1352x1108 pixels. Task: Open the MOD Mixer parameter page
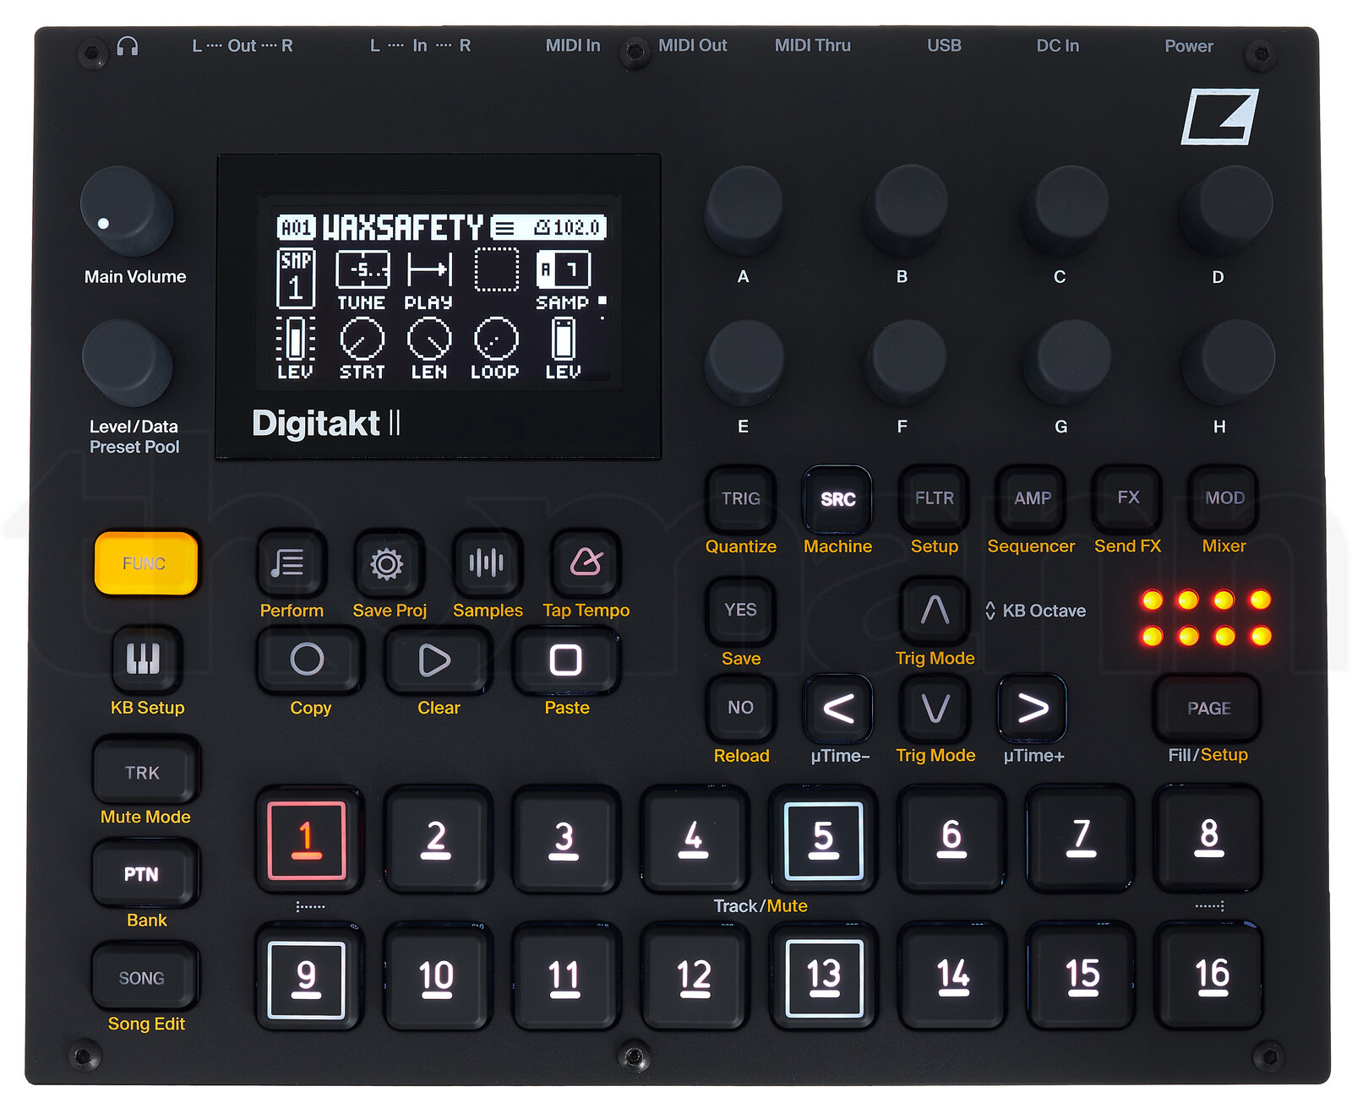tap(1224, 498)
